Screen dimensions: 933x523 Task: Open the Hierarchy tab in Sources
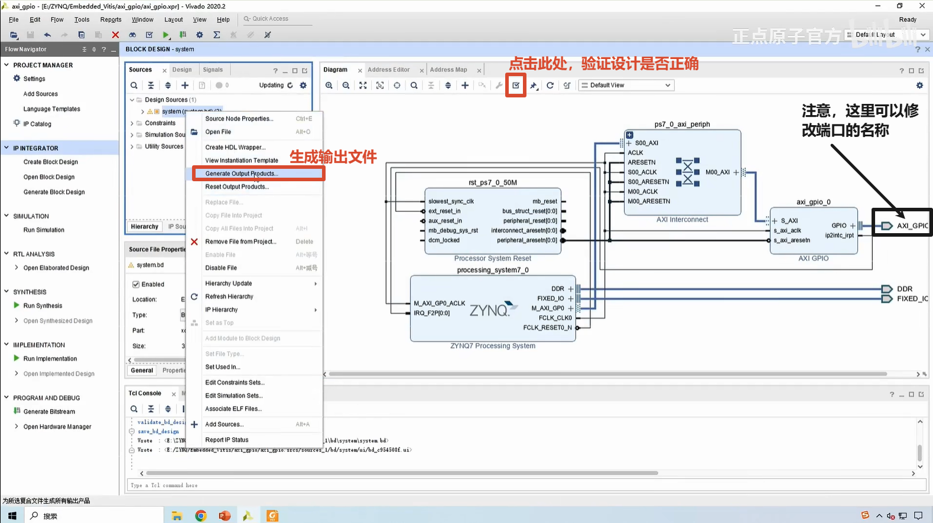click(x=145, y=227)
